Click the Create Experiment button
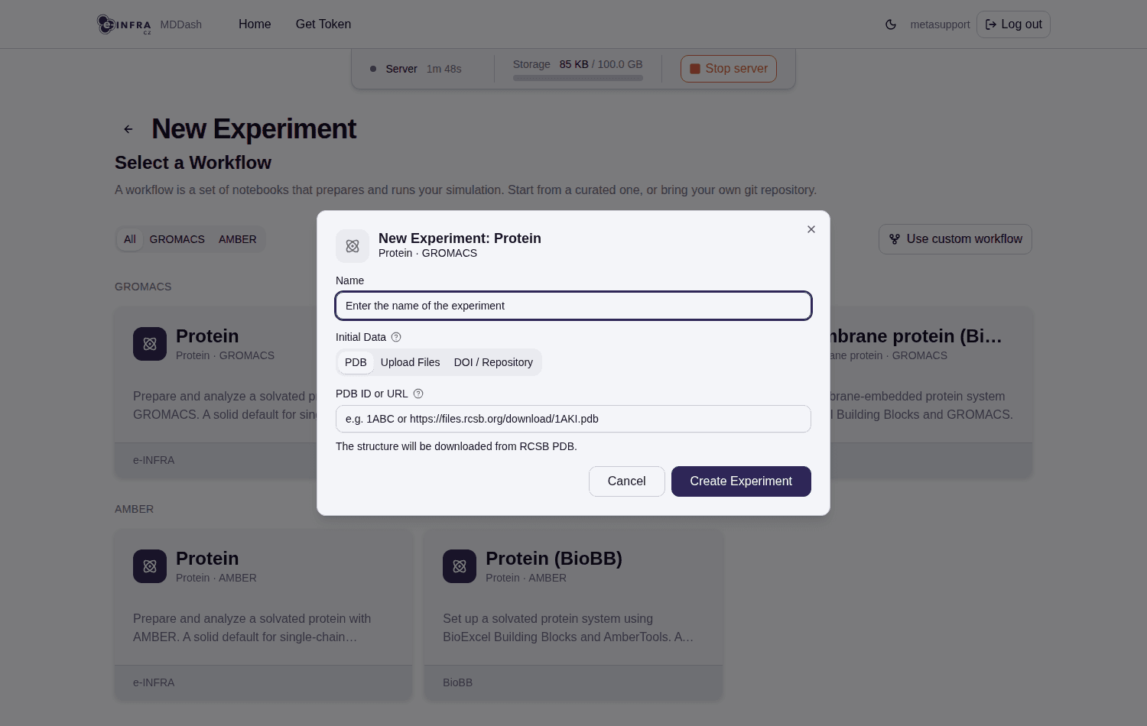This screenshot has height=726, width=1147. tap(741, 481)
